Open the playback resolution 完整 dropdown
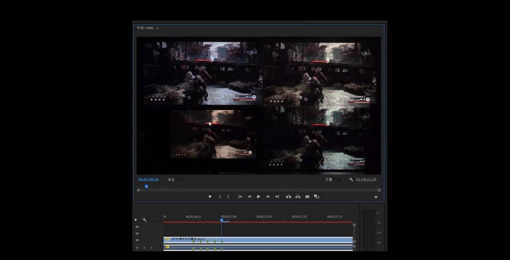 click(335, 179)
